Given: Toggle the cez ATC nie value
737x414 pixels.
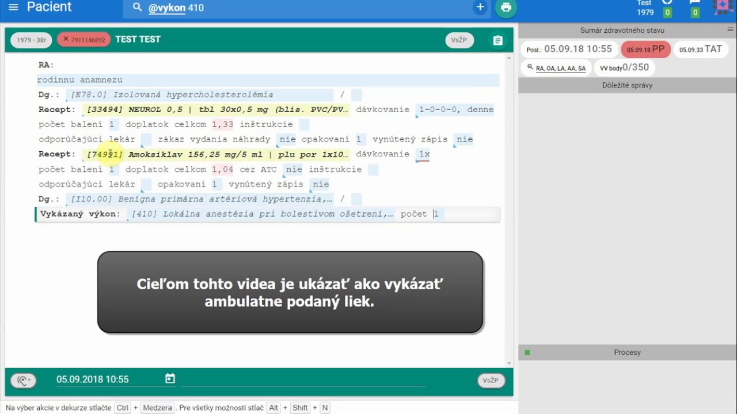Looking at the screenshot, I should pyautogui.click(x=294, y=170).
